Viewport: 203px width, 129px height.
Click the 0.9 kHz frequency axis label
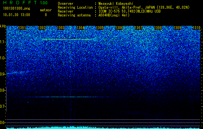(x=3, y=74)
